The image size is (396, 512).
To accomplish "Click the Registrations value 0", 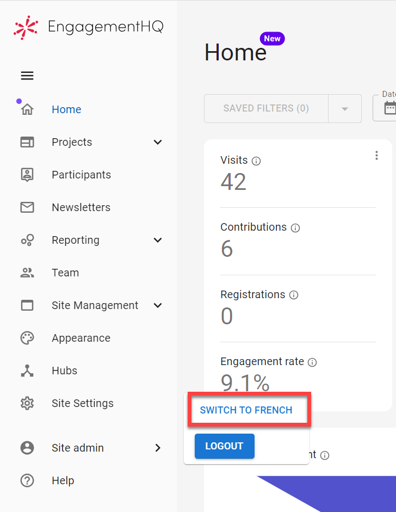I will (227, 316).
